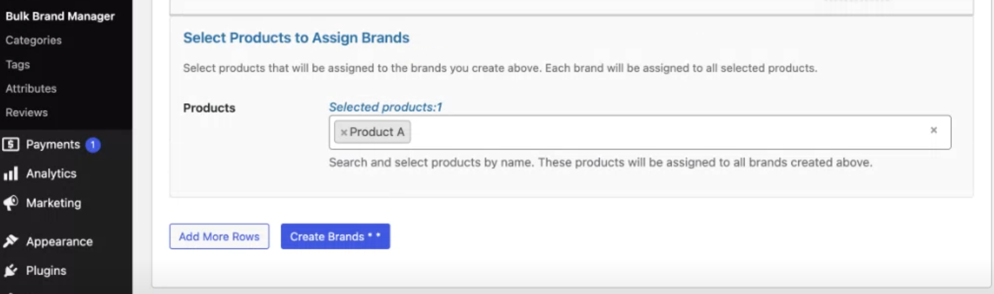The width and height of the screenshot is (994, 294).
Task: Clear all selected products with the x
Action: (934, 130)
